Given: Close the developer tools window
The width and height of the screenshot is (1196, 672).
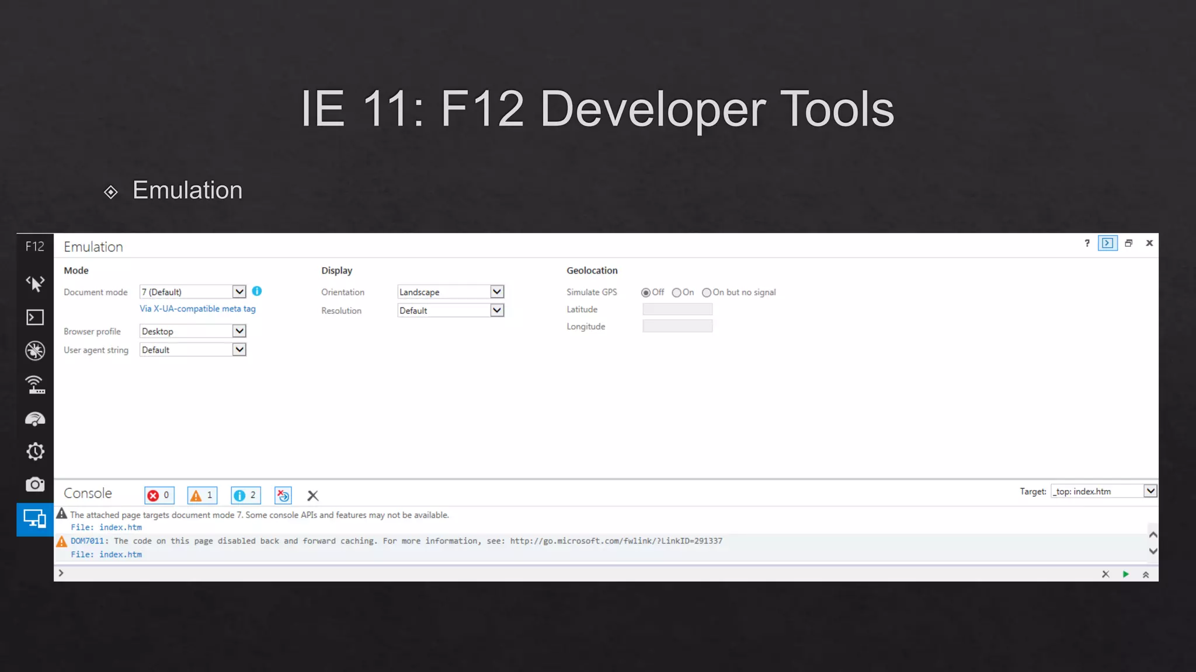Looking at the screenshot, I should [x=1149, y=243].
